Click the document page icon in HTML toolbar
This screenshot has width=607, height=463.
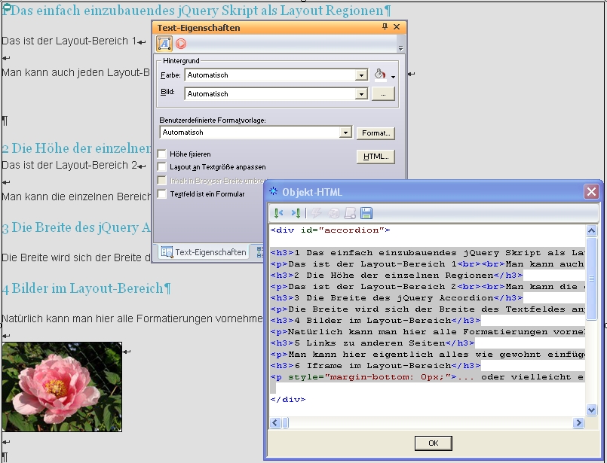click(350, 213)
